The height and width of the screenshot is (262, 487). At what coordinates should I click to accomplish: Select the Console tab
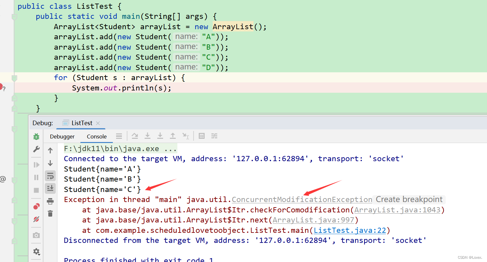point(97,137)
